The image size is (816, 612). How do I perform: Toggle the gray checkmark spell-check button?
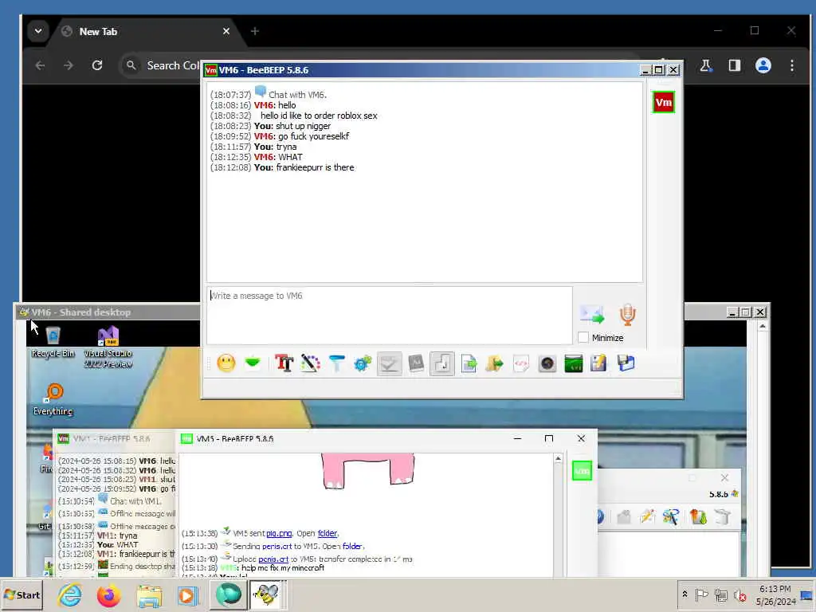click(x=389, y=363)
